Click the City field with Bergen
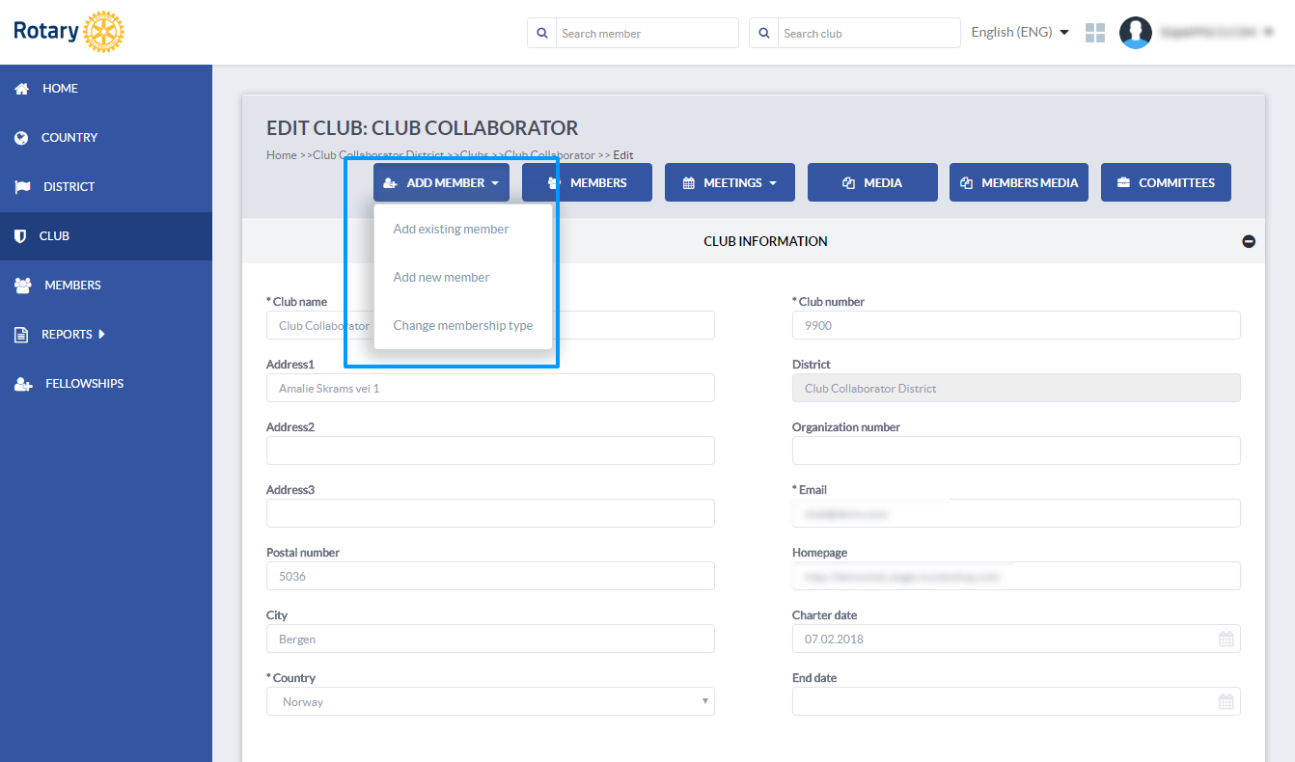This screenshot has height=762, width=1295. [x=490, y=639]
